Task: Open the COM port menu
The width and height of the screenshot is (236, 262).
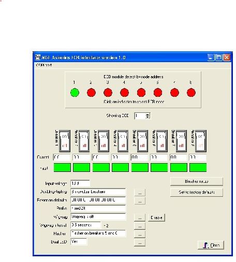Action: 44,65
